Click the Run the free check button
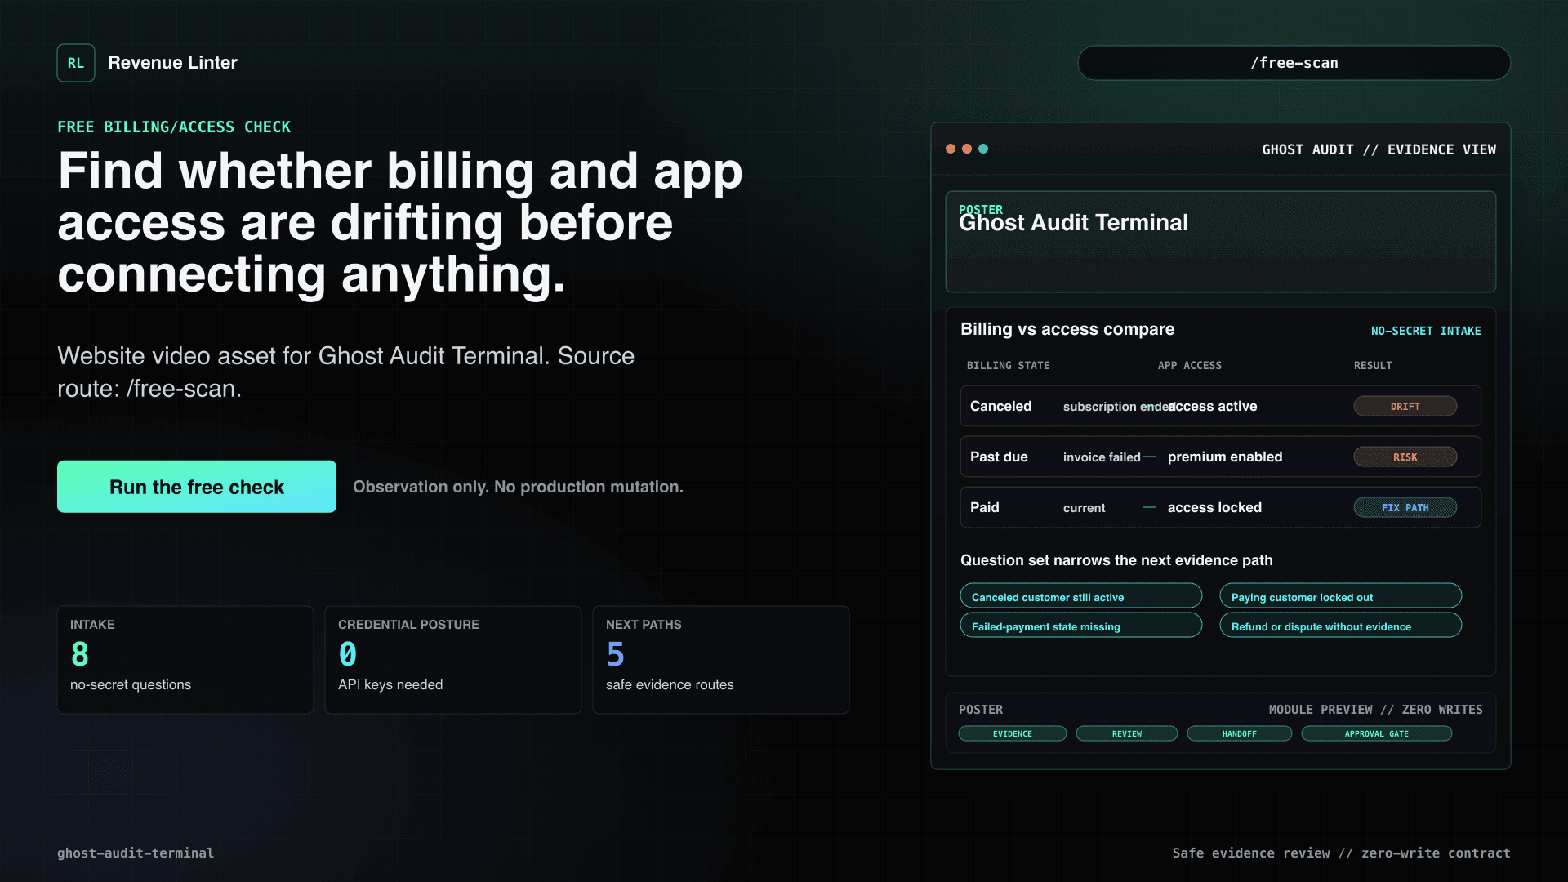 point(197,487)
